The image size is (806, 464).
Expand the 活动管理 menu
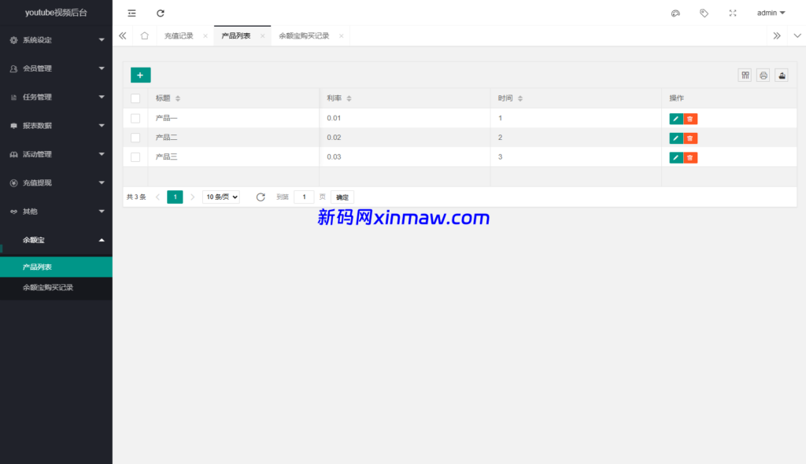[56, 154]
